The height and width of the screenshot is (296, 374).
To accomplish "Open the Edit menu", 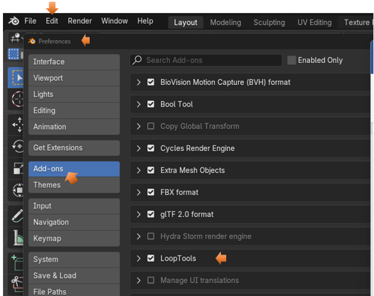I will tap(52, 21).
